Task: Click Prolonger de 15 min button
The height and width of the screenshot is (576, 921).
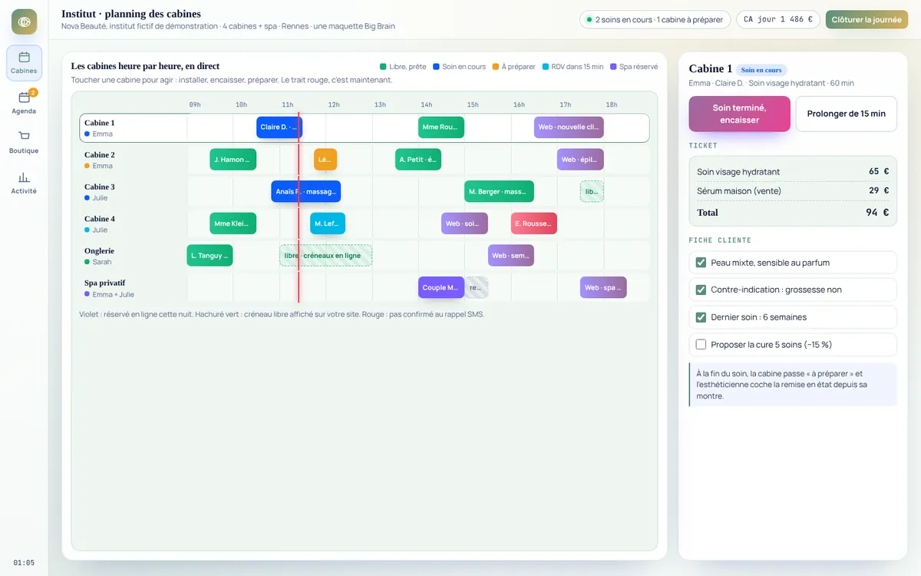Action: (846, 114)
